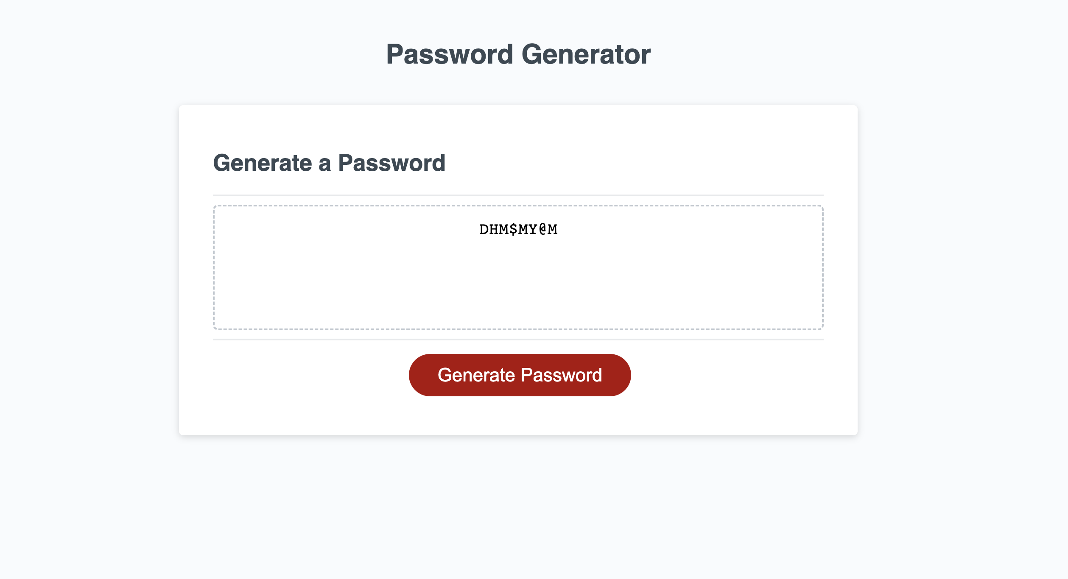Click the center of the password output area
The width and height of the screenshot is (1068, 579).
pos(518,267)
